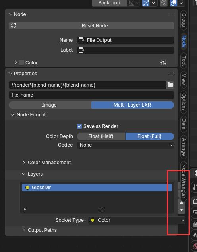Select the GlossDir layer row
Viewport: 197px width, 252px height.
(x=97, y=188)
